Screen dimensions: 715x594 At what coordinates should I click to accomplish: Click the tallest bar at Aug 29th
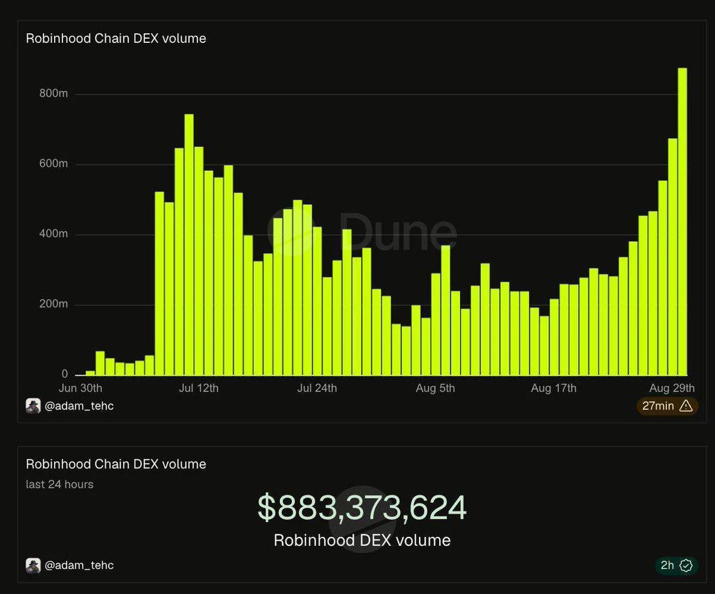(682, 222)
